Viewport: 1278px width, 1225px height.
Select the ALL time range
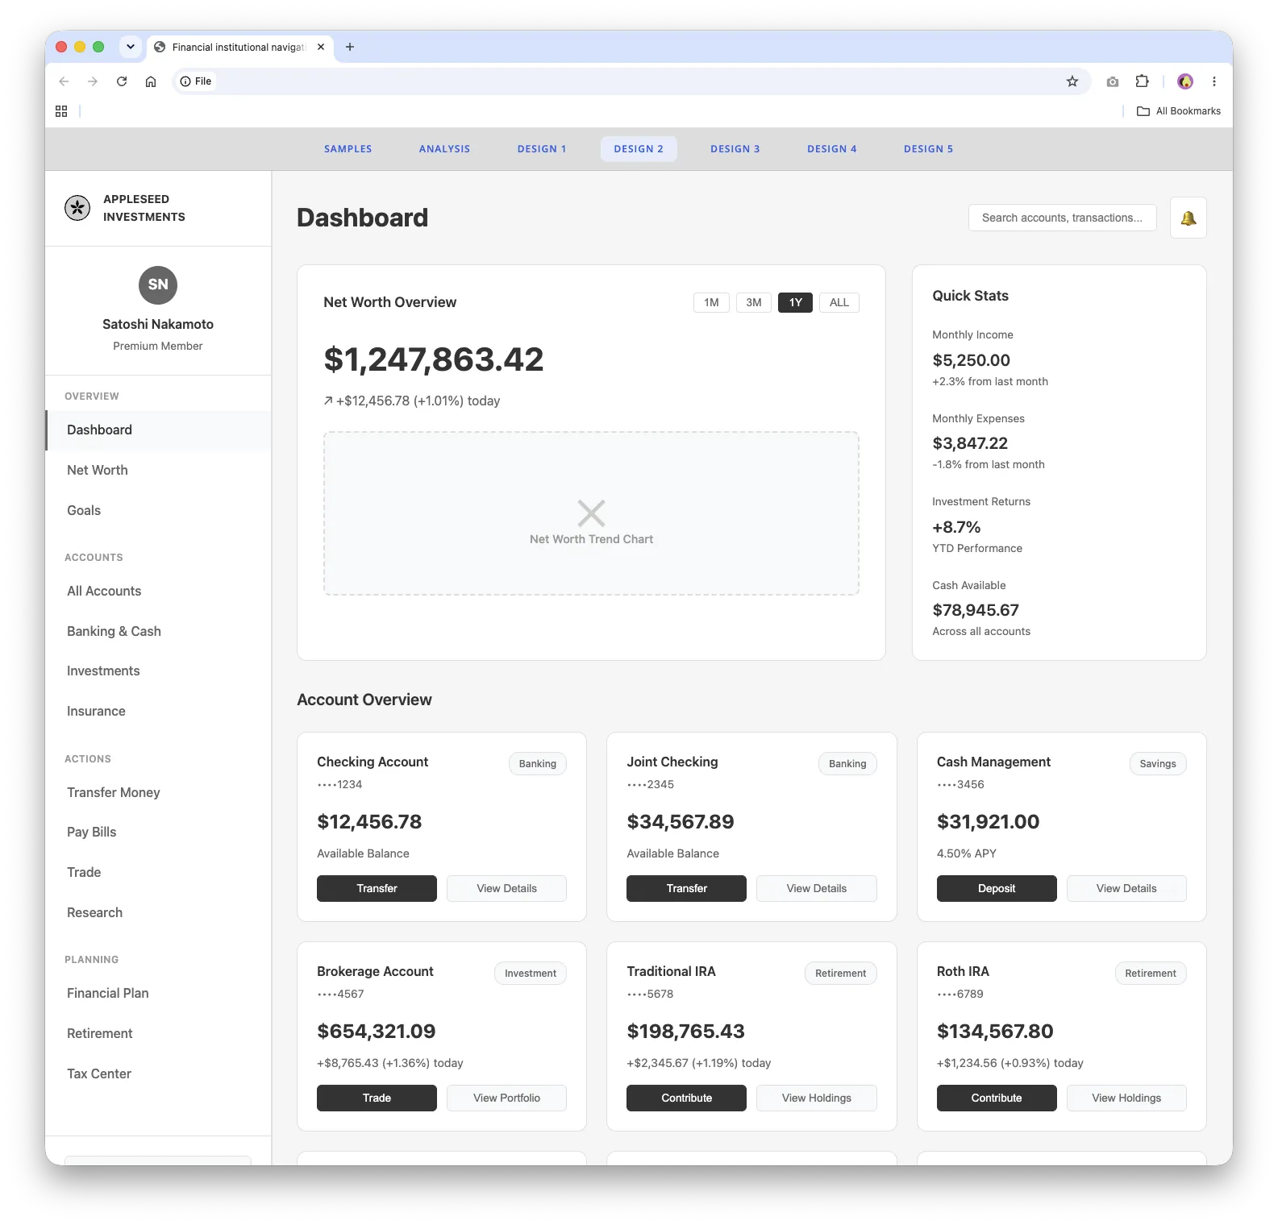[839, 302]
